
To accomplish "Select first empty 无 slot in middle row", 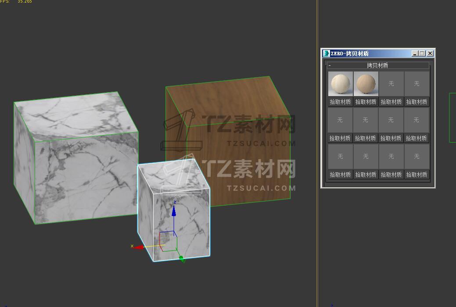I will pyautogui.click(x=340, y=120).
